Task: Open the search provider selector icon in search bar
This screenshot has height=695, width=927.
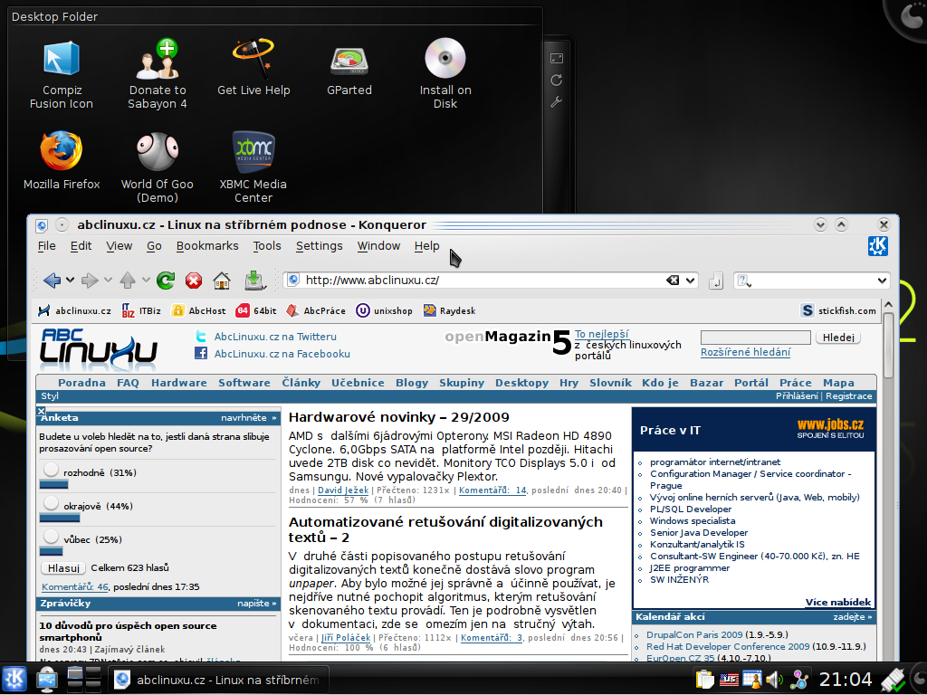Action: click(744, 281)
